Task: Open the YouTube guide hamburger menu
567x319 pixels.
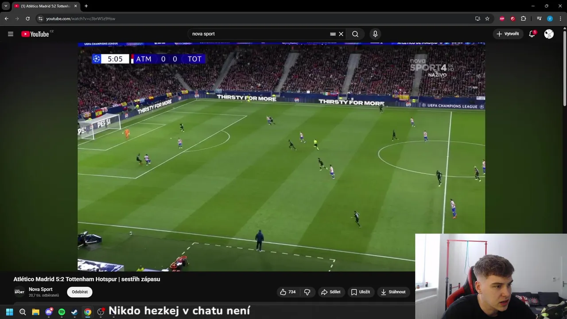Action: tap(11, 34)
